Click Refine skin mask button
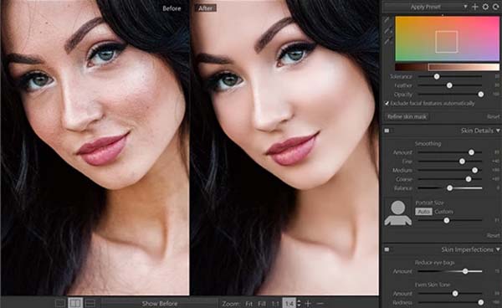This screenshot has width=502, height=308. [x=407, y=116]
